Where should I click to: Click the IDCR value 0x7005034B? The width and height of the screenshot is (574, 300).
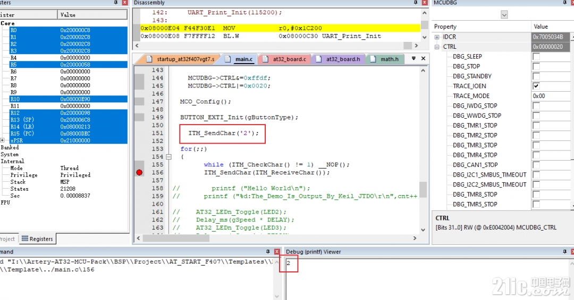tap(550, 37)
